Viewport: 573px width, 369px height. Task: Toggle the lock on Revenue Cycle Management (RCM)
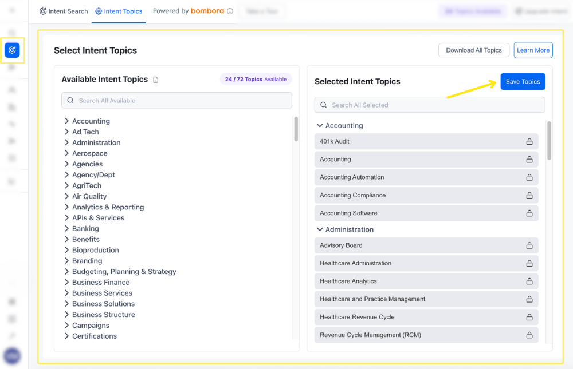pyautogui.click(x=528, y=335)
